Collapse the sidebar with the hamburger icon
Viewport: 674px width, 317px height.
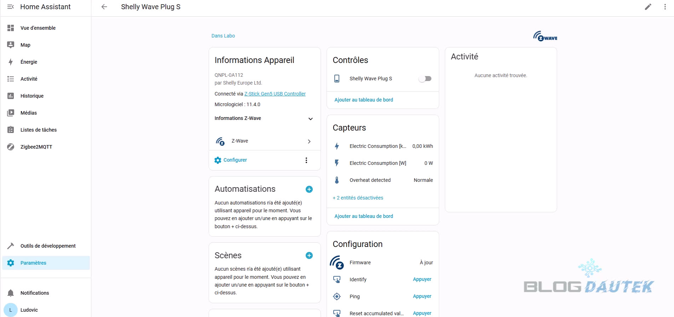[x=11, y=7]
